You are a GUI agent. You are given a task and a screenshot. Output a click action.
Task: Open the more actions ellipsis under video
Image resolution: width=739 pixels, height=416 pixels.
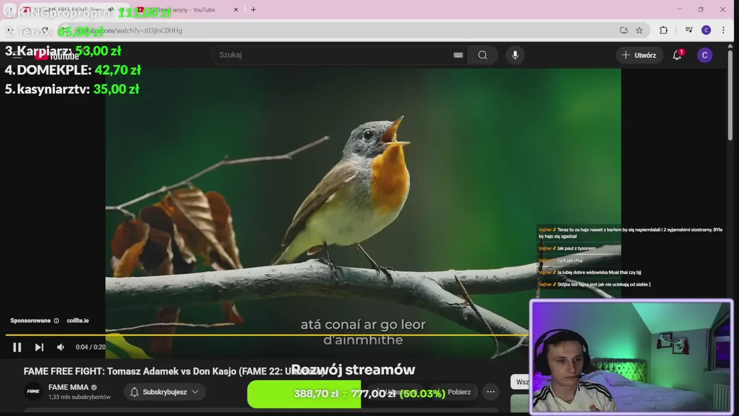490,392
